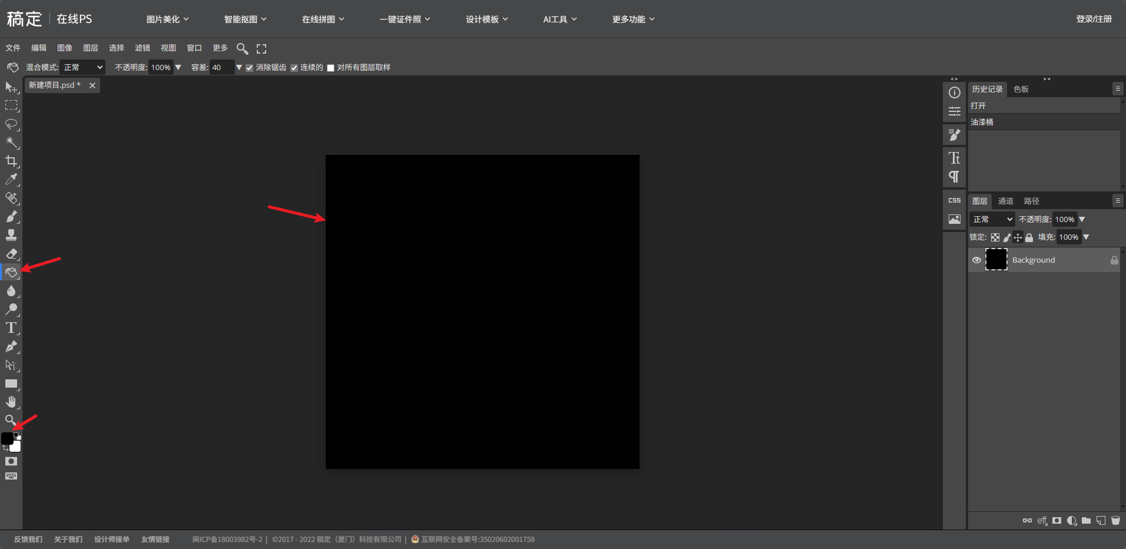Open layer 不透明度 slider arrow
Viewport: 1126px width, 549px height.
coord(1082,219)
